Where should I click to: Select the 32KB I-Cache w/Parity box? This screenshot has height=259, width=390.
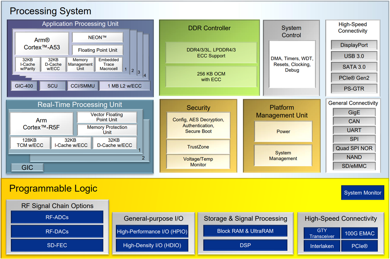pos(27,64)
